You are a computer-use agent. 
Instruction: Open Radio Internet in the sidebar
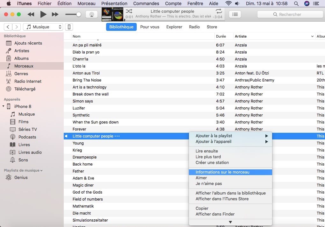pyautogui.click(x=28, y=81)
